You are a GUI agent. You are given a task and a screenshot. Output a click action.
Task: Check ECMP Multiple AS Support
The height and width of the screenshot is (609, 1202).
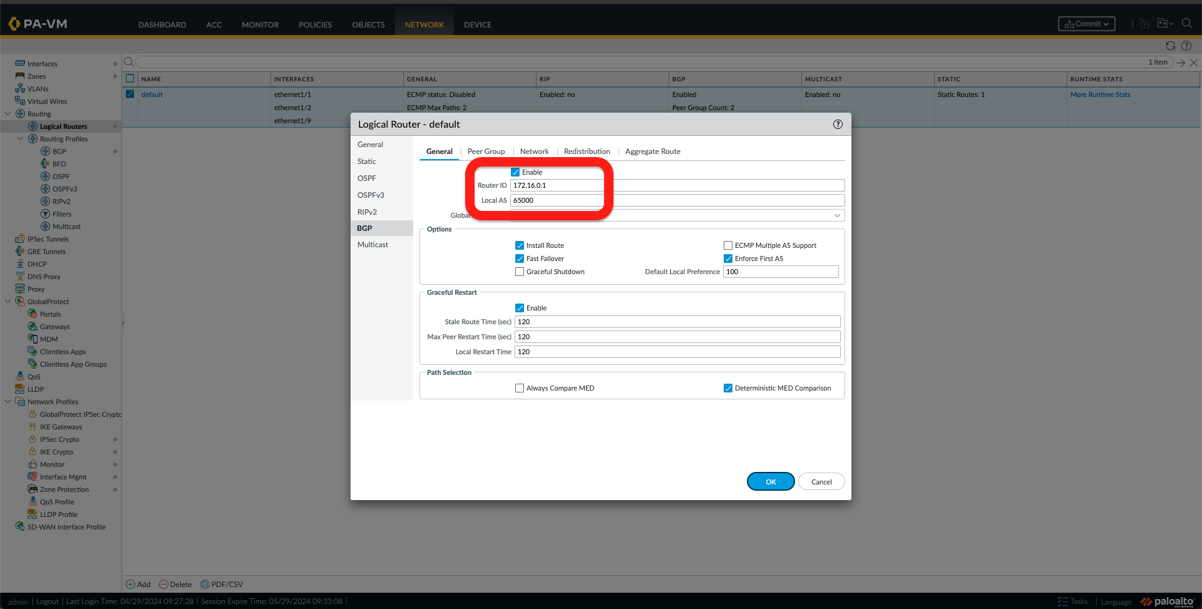click(x=728, y=245)
